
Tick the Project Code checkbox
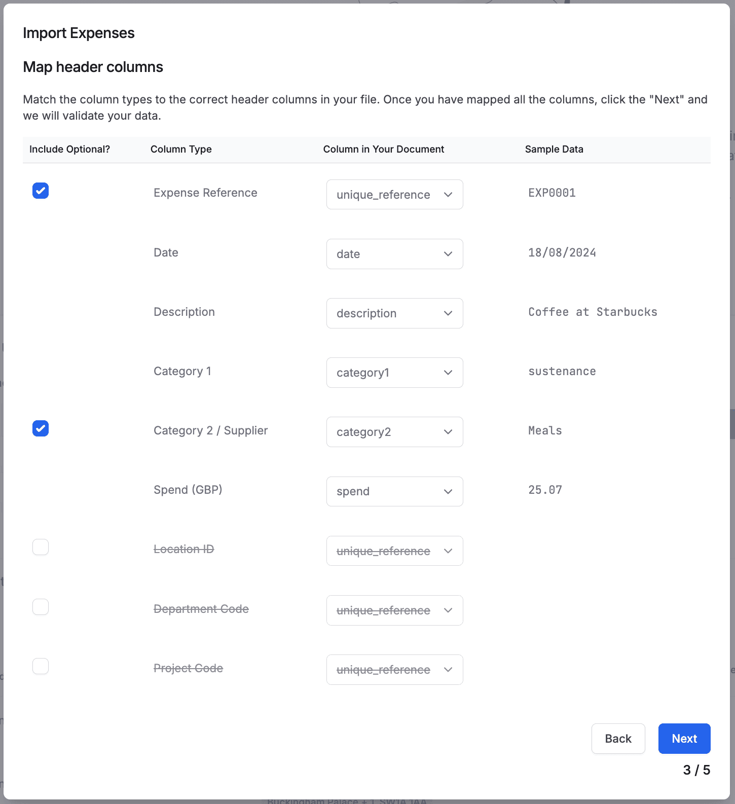click(x=41, y=666)
